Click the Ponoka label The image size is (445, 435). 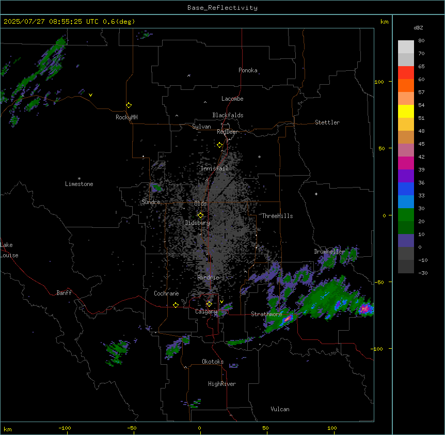[x=248, y=70]
